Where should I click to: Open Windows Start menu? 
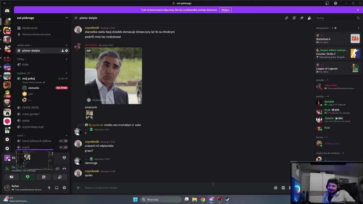coord(135,199)
